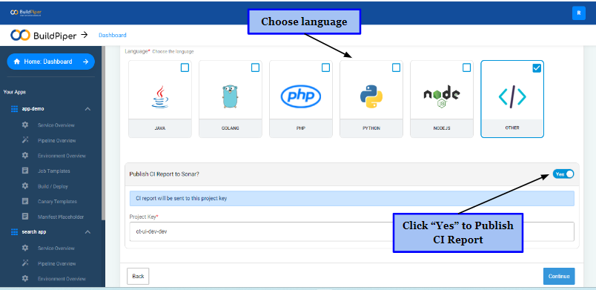Image resolution: width=596 pixels, height=290 pixels.
Task: Open Environment Overview under app-demo
Action: click(62, 156)
